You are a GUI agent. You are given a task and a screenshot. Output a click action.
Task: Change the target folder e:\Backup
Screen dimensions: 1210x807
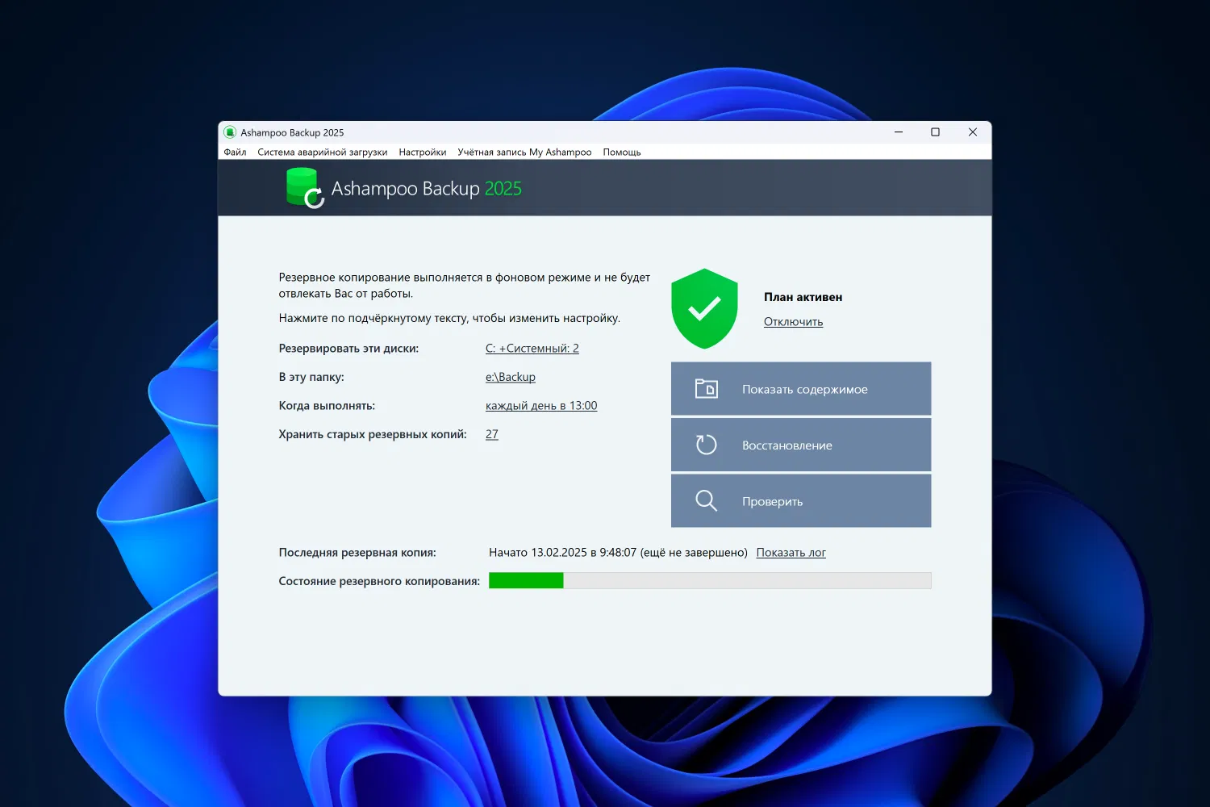511,377
